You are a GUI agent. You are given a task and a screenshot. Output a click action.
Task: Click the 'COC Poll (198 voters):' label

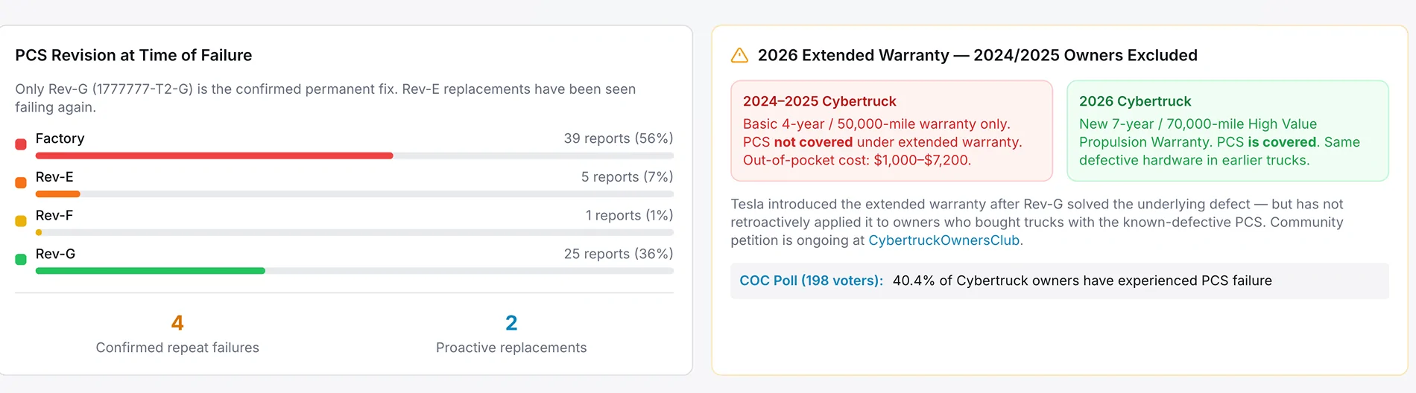(811, 281)
